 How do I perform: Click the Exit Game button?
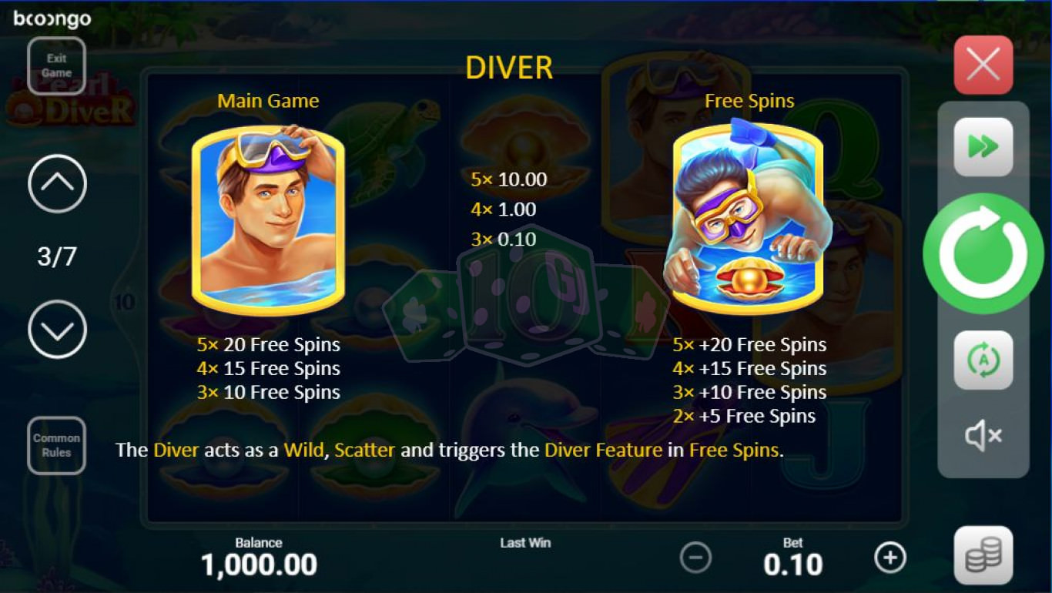[x=56, y=65]
